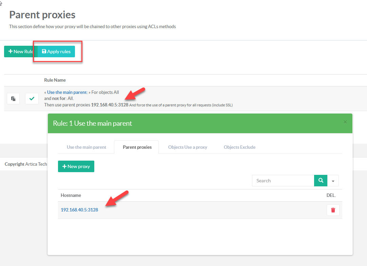Screen dimensions: 367x266
Task: Close the Rule: 1 Use the main parent dialog
Action: tap(345, 122)
